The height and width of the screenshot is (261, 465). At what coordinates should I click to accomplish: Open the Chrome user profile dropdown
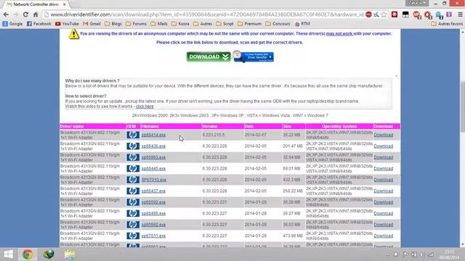pos(416,3)
